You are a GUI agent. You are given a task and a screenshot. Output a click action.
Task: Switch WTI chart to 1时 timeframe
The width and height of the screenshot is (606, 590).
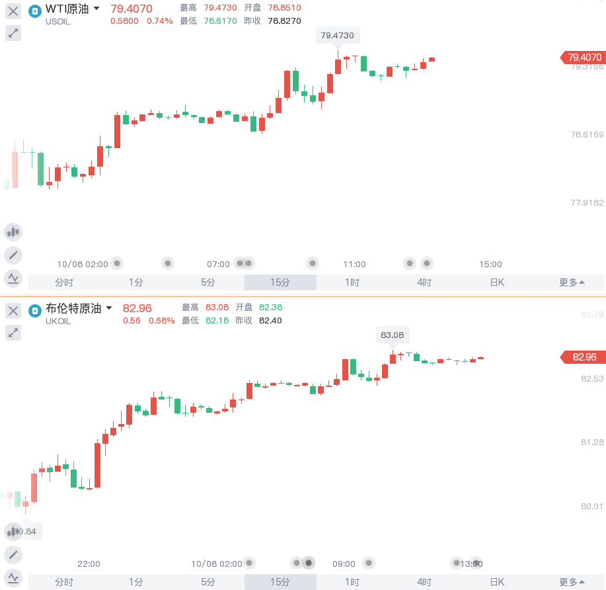coord(352,282)
